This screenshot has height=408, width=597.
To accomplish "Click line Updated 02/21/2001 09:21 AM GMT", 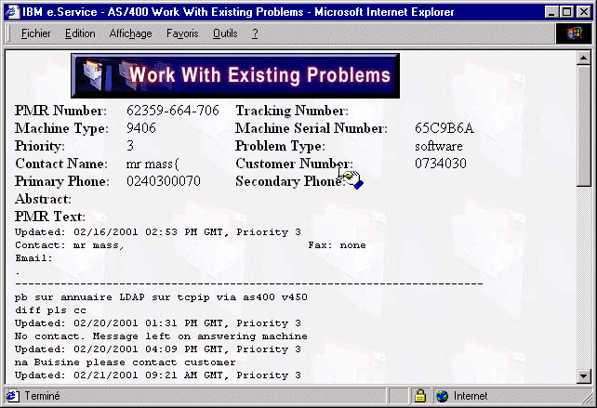I will click(158, 375).
